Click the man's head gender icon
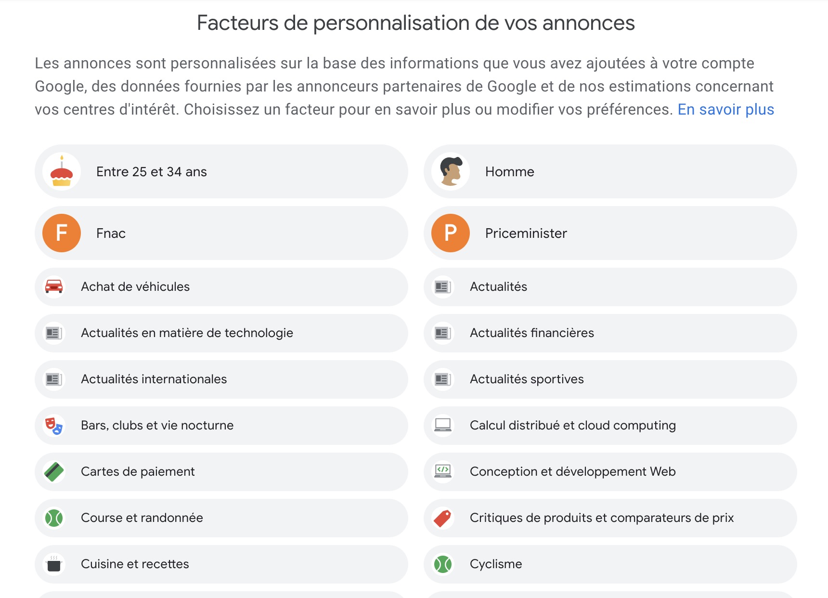This screenshot has height=598, width=828. tap(451, 172)
